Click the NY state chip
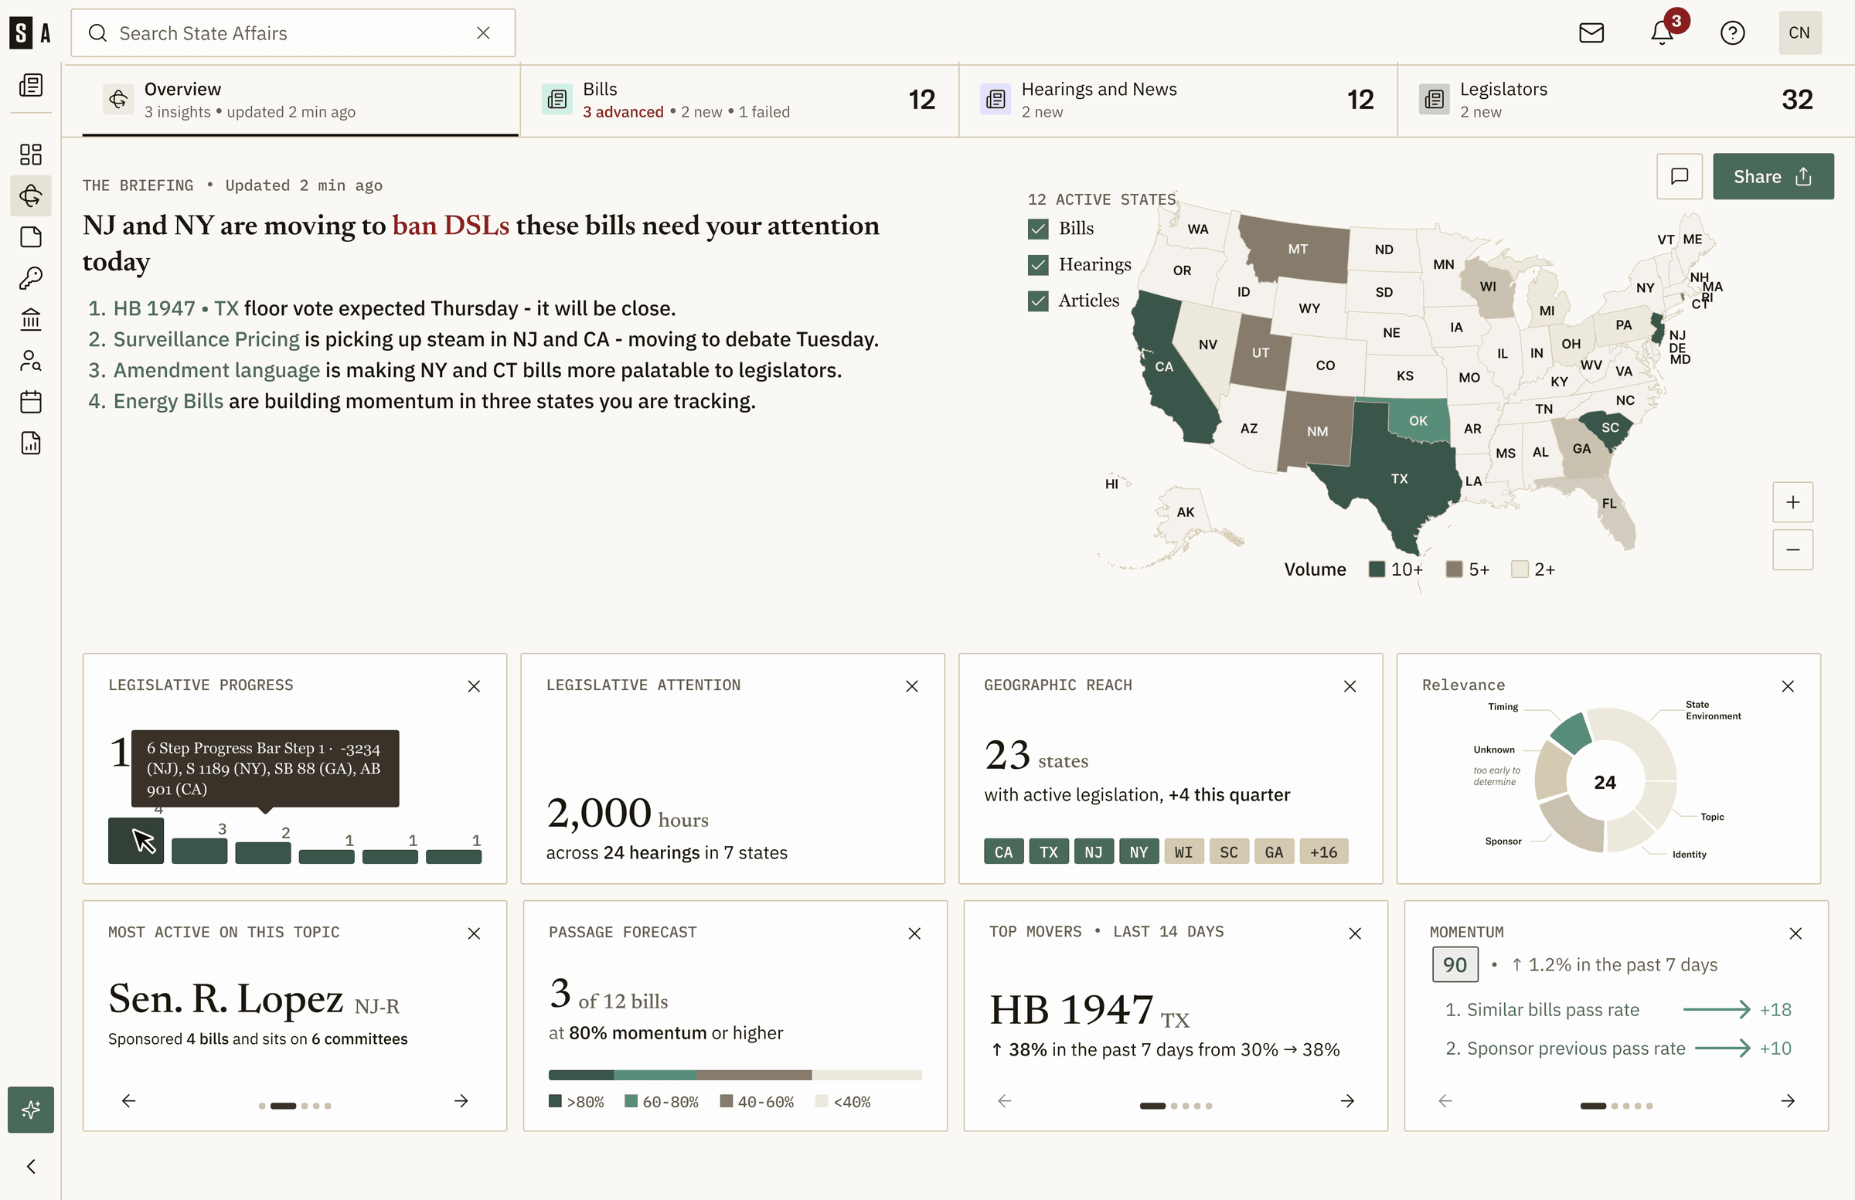 click(1139, 852)
